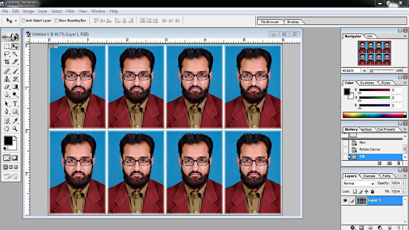The width and height of the screenshot is (409, 230).
Task: Delete current state in History panel
Action: coord(398,163)
